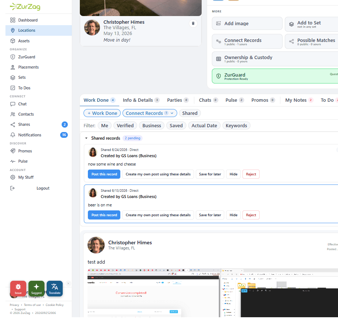The image size is (338, 334).
Task: Collapse the Shared records section
Action: pos(86,138)
